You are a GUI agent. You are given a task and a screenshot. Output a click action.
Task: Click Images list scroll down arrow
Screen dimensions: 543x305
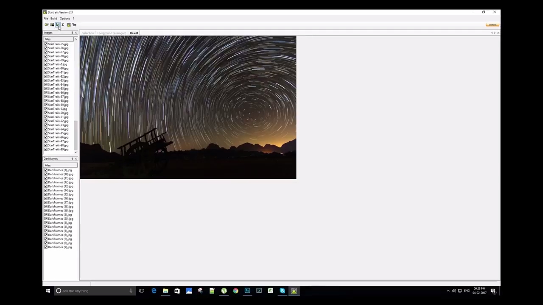pyautogui.click(x=76, y=152)
